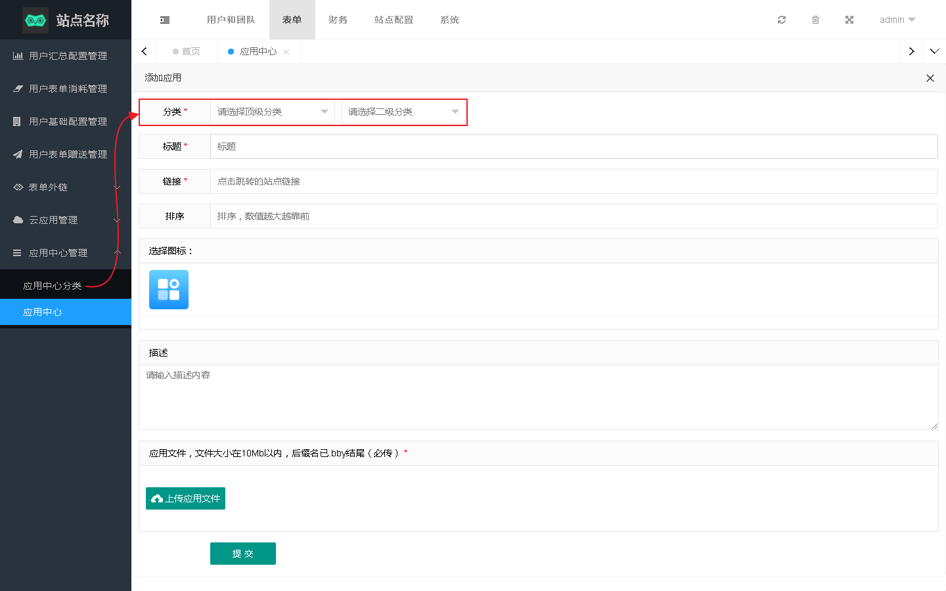This screenshot has height=591, width=946.
Task: Expand the 云应用管理 sidebar menu
Action: click(x=66, y=220)
